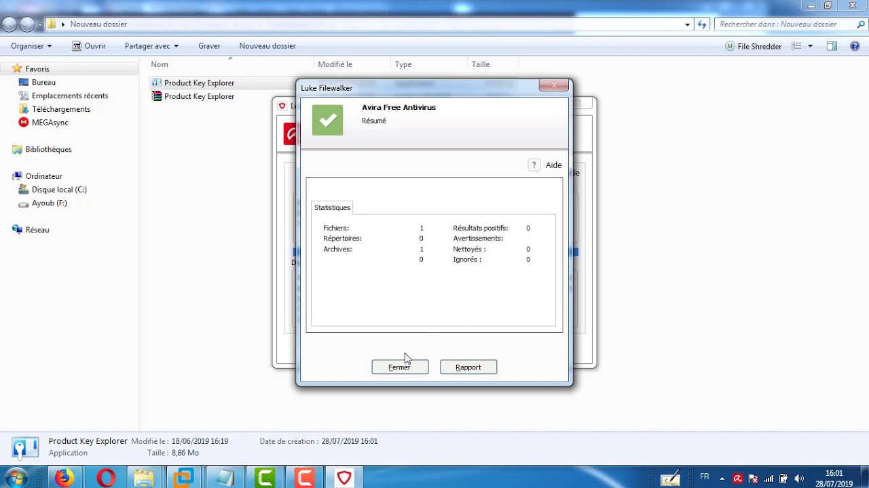
Task: Open the green Camtasia taskbar icon
Action: point(264,478)
